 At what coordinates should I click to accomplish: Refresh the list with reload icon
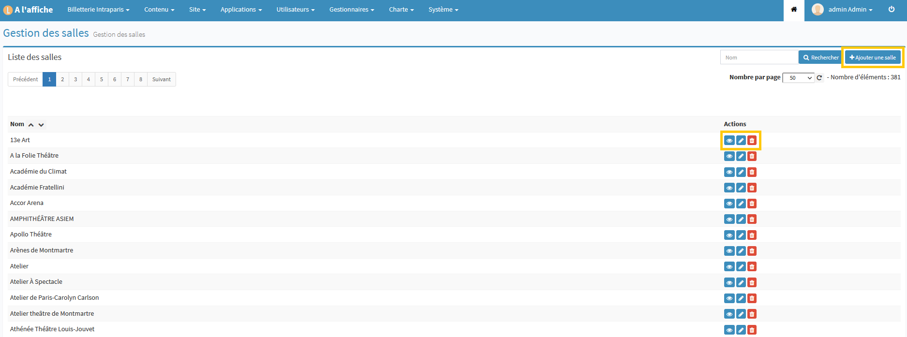tap(819, 78)
